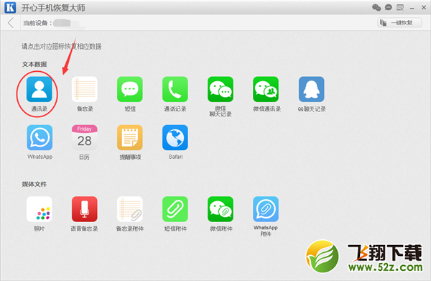The height and width of the screenshot is (281, 431).
Task: Click the 通讯录 label text
Action: (x=40, y=109)
